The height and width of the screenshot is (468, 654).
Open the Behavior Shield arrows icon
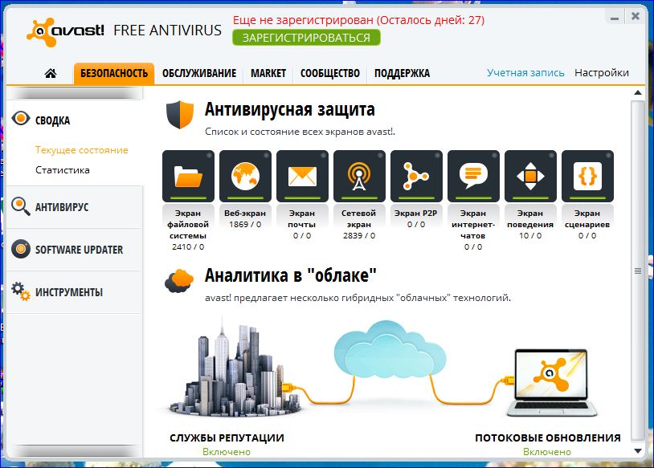[x=530, y=176]
